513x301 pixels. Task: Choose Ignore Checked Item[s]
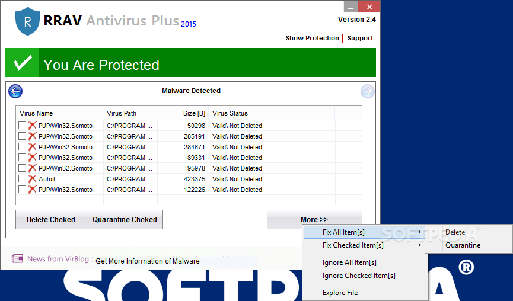click(x=364, y=276)
